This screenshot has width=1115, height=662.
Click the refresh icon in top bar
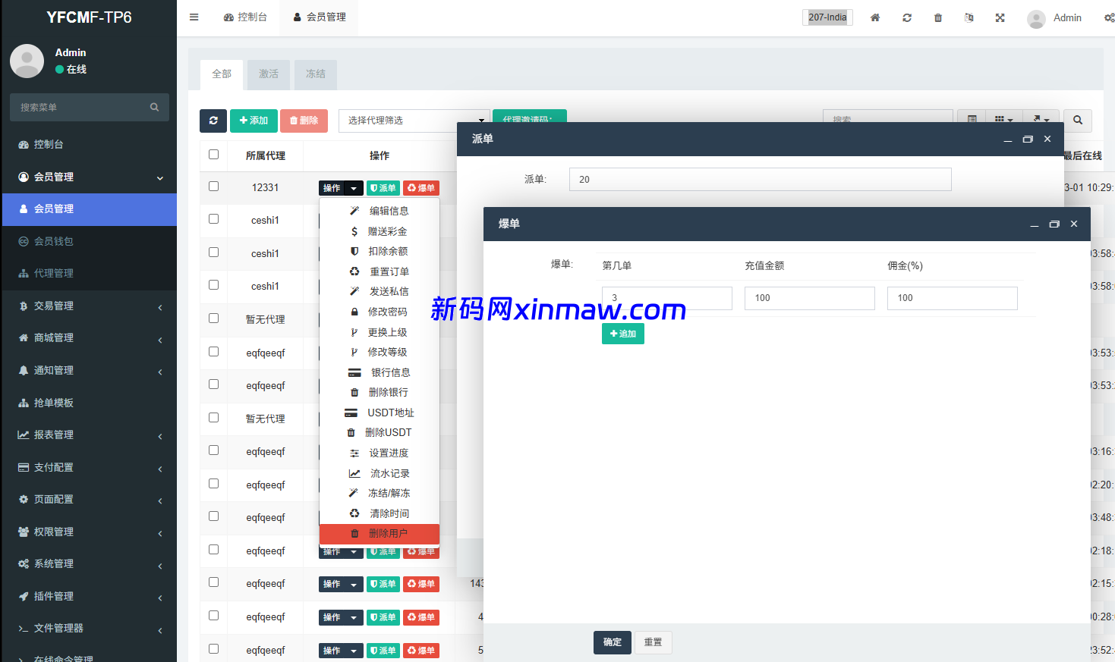[x=906, y=17]
